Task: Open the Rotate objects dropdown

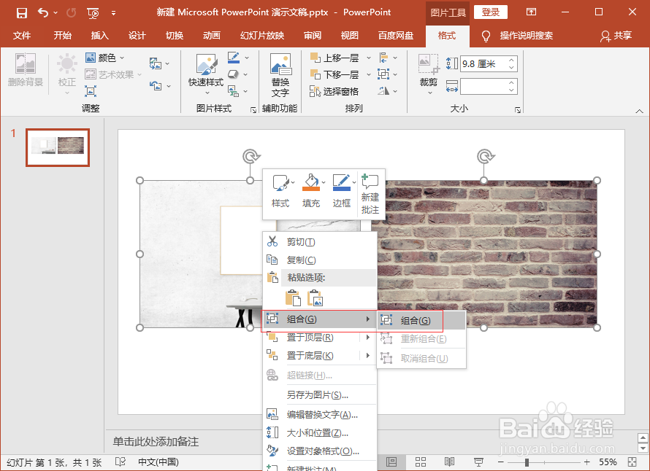Action: (x=388, y=91)
